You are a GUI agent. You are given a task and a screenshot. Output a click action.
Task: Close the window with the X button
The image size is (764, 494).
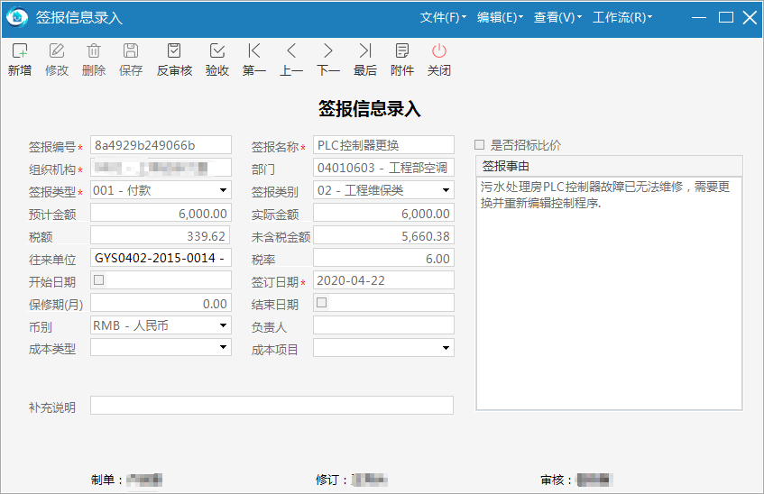(750, 17)
